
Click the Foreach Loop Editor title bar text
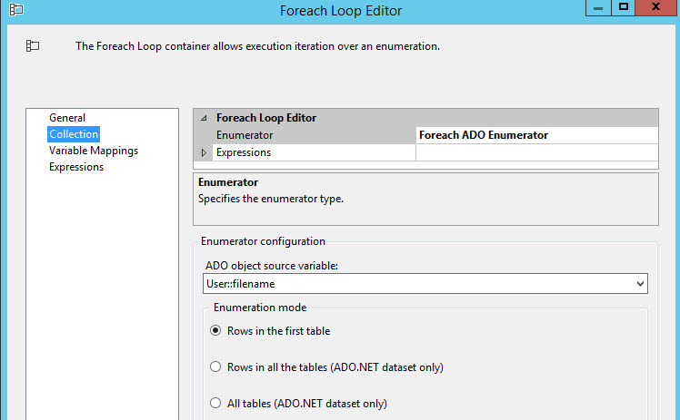tap(342, 11)
